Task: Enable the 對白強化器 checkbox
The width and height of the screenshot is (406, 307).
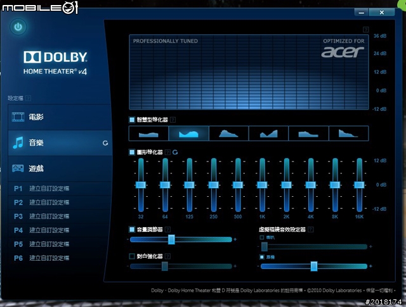Action: click(132, 256)
